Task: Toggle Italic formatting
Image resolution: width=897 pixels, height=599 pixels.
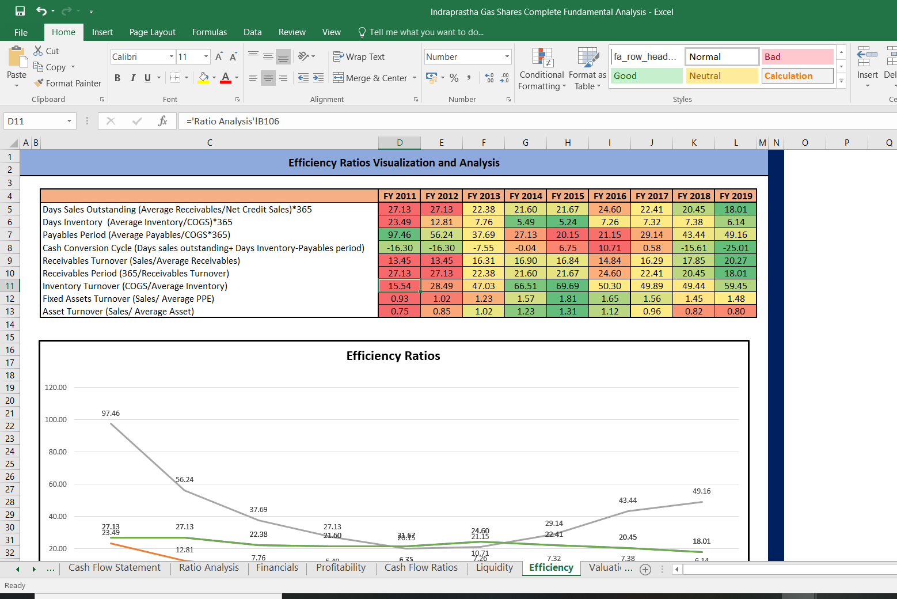Action: 133,78
